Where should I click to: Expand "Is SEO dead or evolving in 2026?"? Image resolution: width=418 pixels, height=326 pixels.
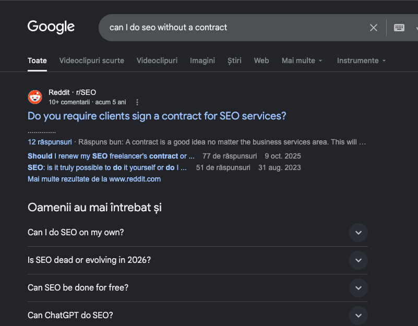[198, 260]
